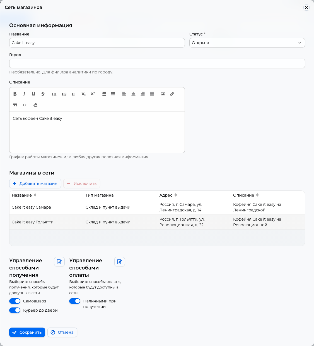Select the 'Cake it easy Самара' row name
This screenshot has width=314, height=346.
click(31, 207)
